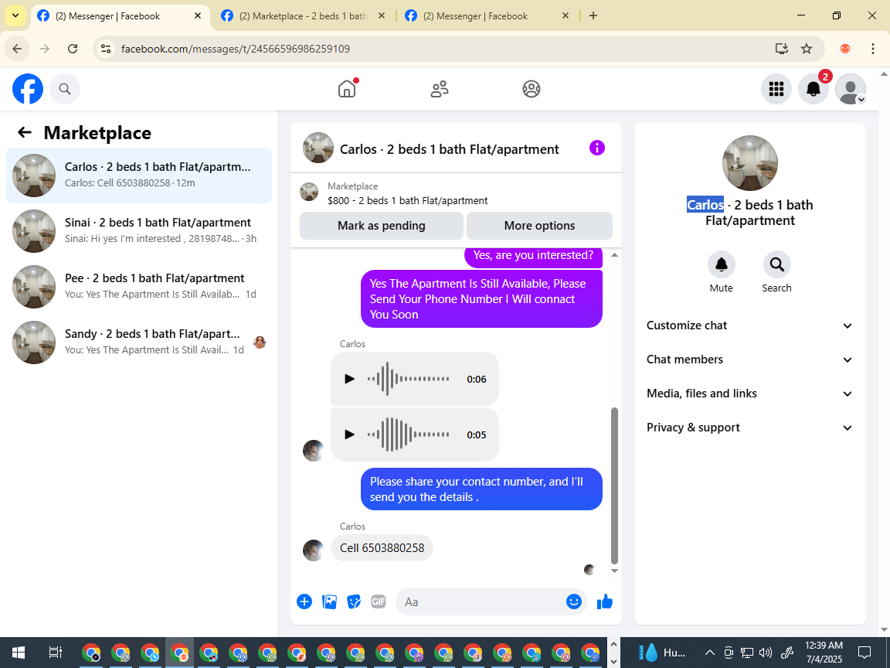View site information icon in address bar
The width and height of the screenshot is (890, 668).
tap(106, 49)
